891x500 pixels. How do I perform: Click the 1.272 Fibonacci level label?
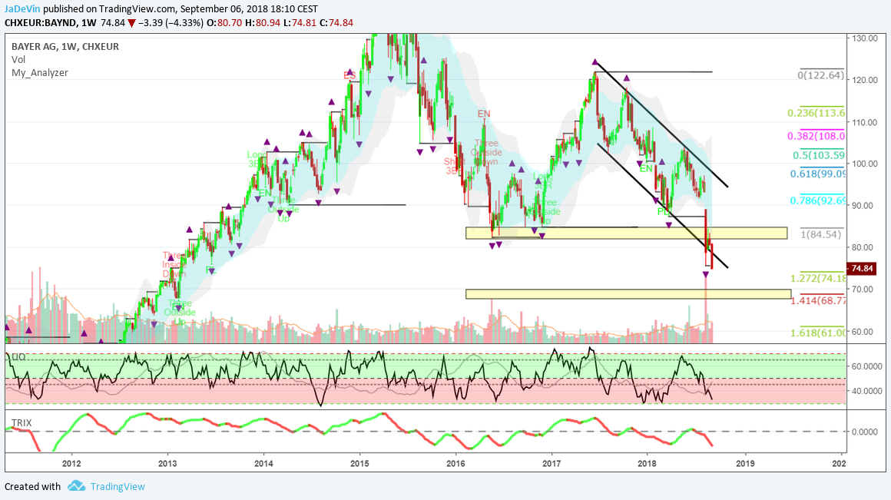click(x=818, y=278)
